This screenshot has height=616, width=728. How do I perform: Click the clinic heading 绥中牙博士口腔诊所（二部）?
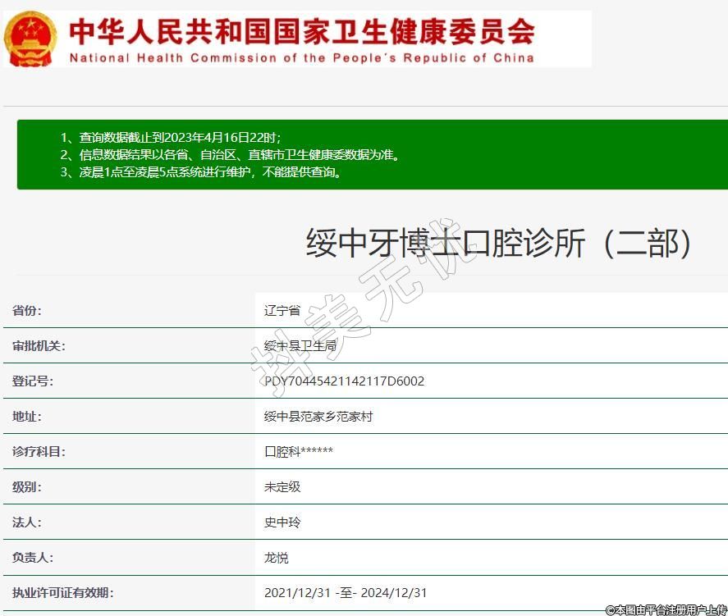(x=501, y=244)
